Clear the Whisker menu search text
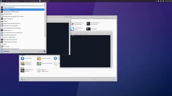172x96 pixels. (45, 4)
